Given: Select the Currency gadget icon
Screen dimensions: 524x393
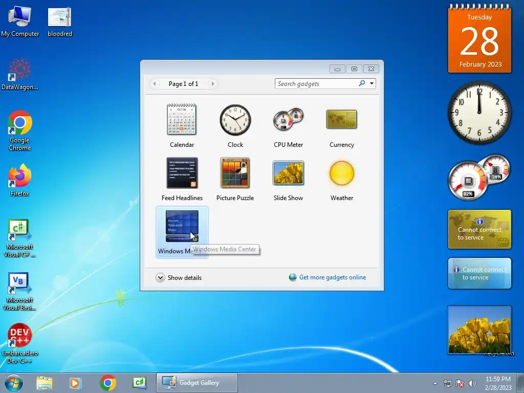Looking at the screenshot, I should tap(341, 119).
